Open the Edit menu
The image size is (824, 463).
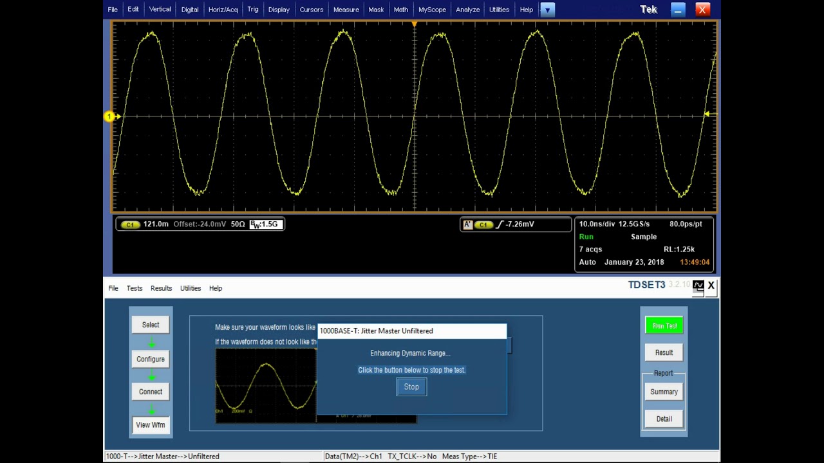pyautogui.click(x=133, y=10)
